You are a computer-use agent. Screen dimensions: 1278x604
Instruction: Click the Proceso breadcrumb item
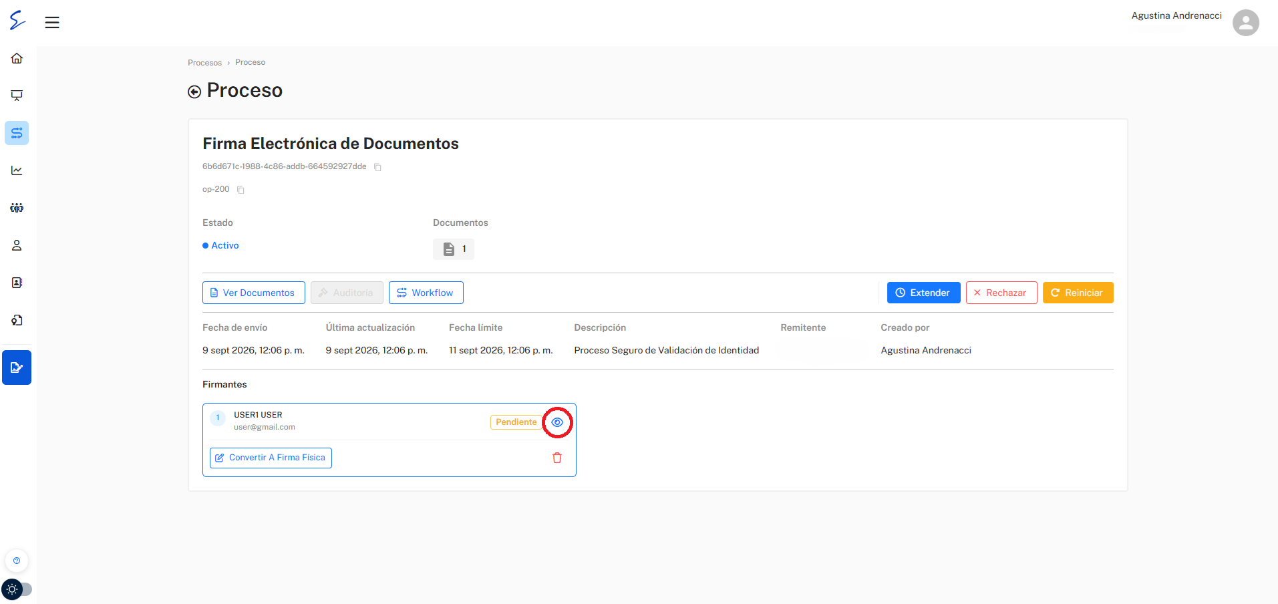tap(250, 62)
